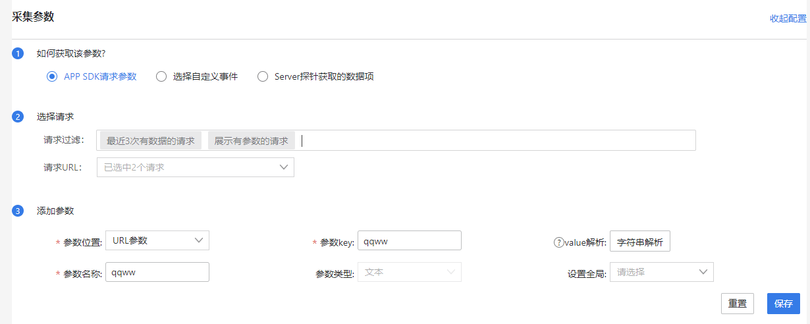Click the 参数key input field

pos(409,241)
